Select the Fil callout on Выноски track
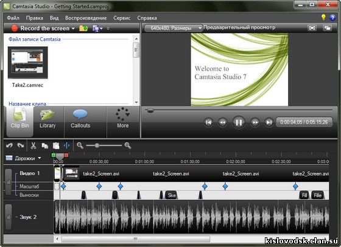341x247 pixels. [x=304, y=195]
